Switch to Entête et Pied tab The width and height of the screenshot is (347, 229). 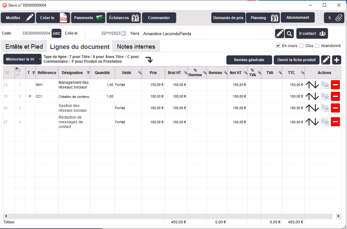(x=24, y=47)
